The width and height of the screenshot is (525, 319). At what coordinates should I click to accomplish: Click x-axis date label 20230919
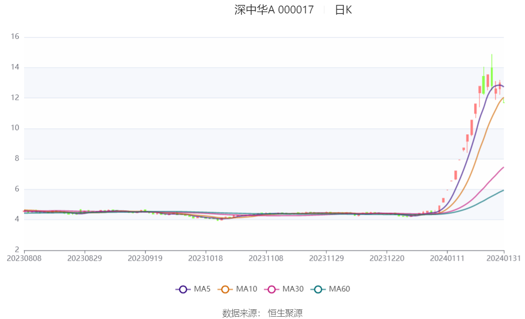145,258
